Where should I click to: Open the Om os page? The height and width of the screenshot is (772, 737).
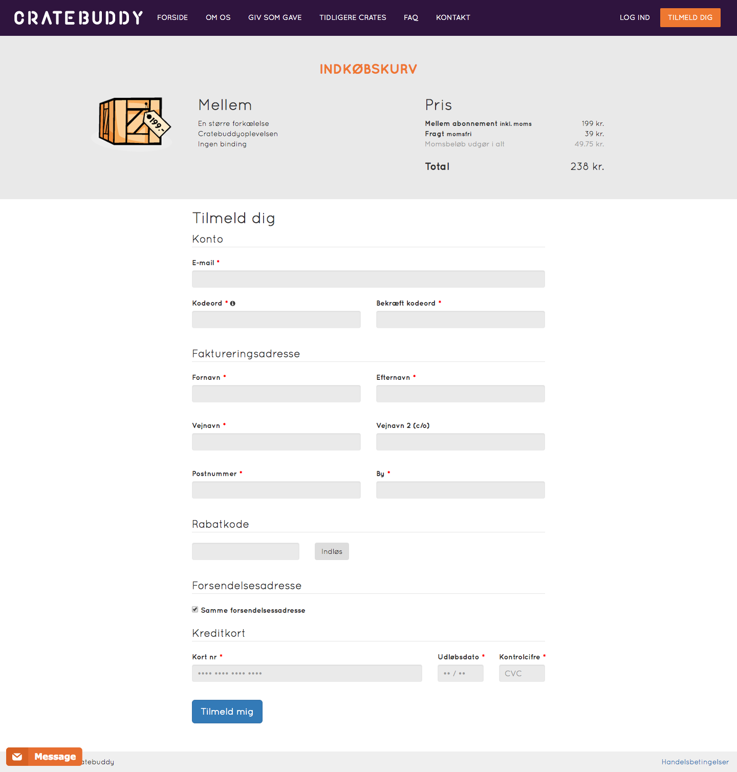pos(218,17)
